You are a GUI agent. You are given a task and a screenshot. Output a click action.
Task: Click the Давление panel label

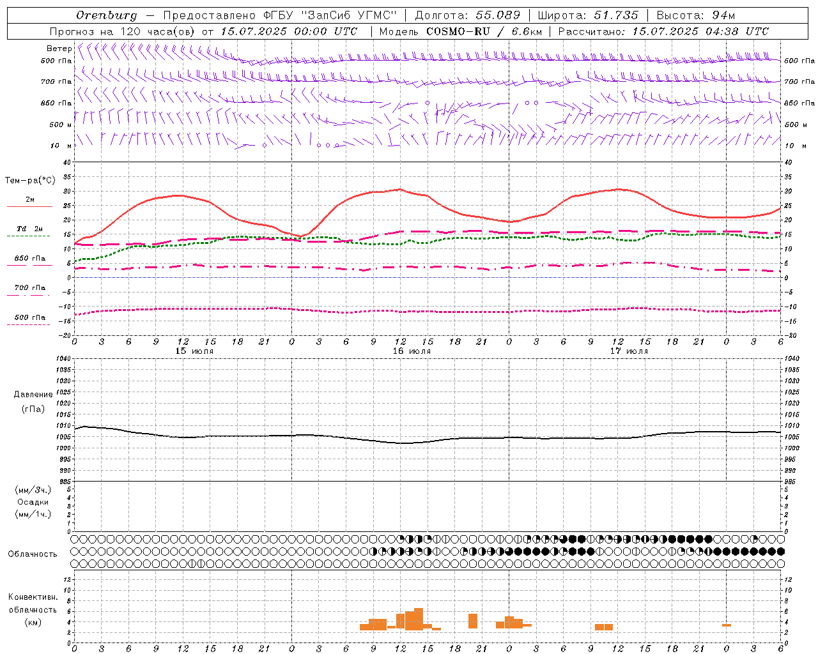point(33,395)
